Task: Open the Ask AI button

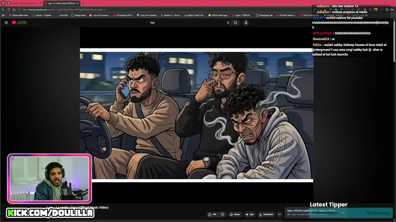Action: (250, 214)
